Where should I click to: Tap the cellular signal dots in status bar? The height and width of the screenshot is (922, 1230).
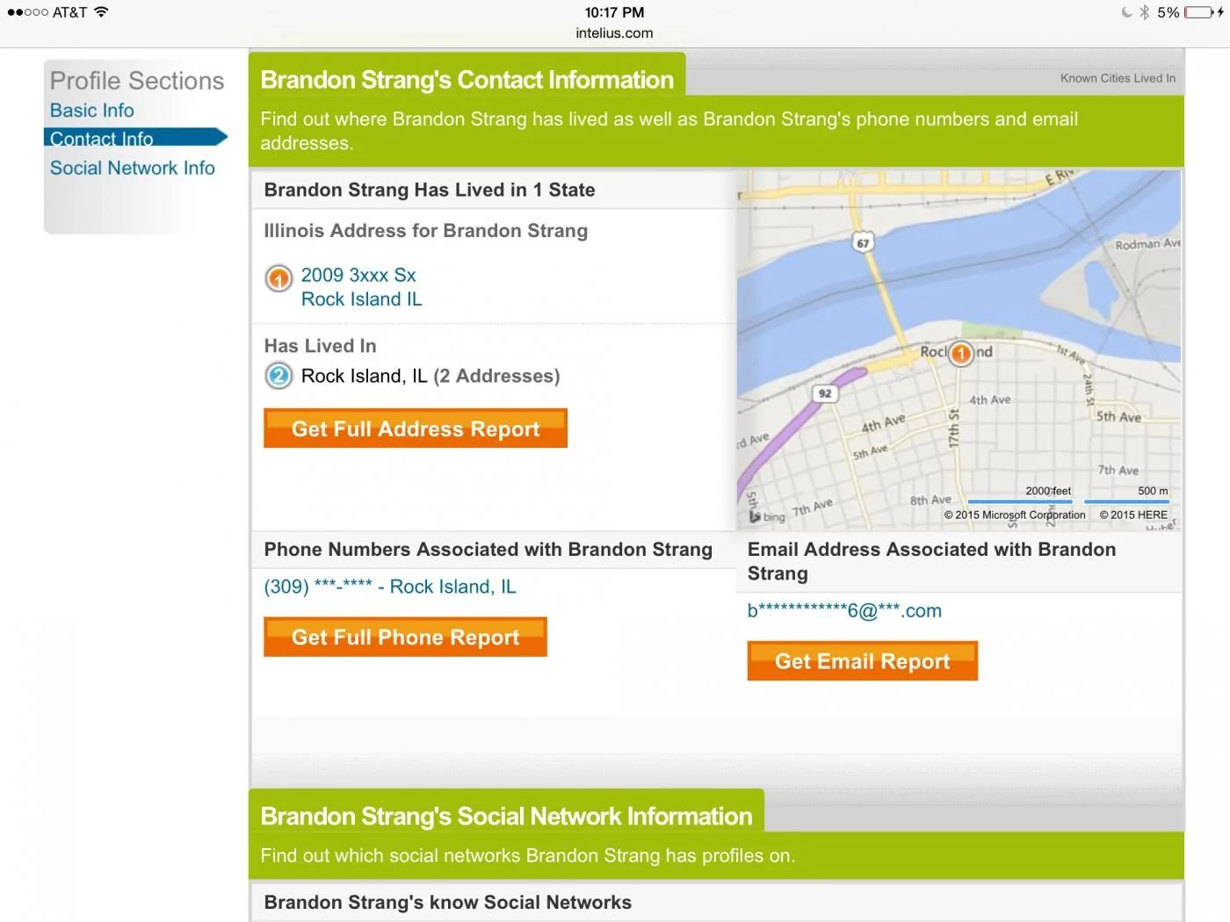click(x=27, y=12)
